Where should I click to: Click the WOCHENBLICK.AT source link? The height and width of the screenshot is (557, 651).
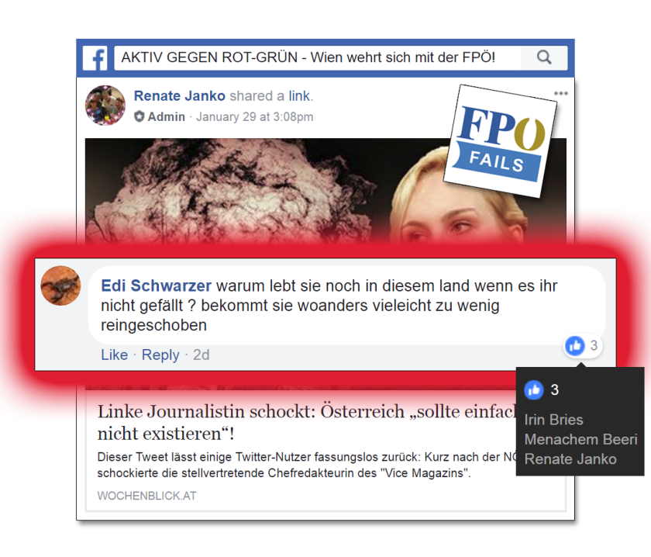[x=146, y=496]
